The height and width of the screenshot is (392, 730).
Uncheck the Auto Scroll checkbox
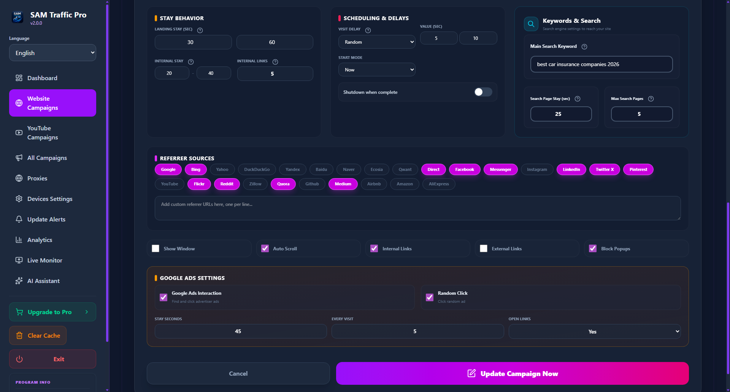(265, 248)
